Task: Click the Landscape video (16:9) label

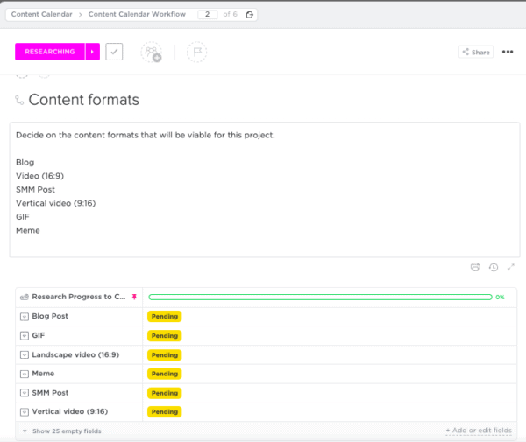Action: pos(75,354)
